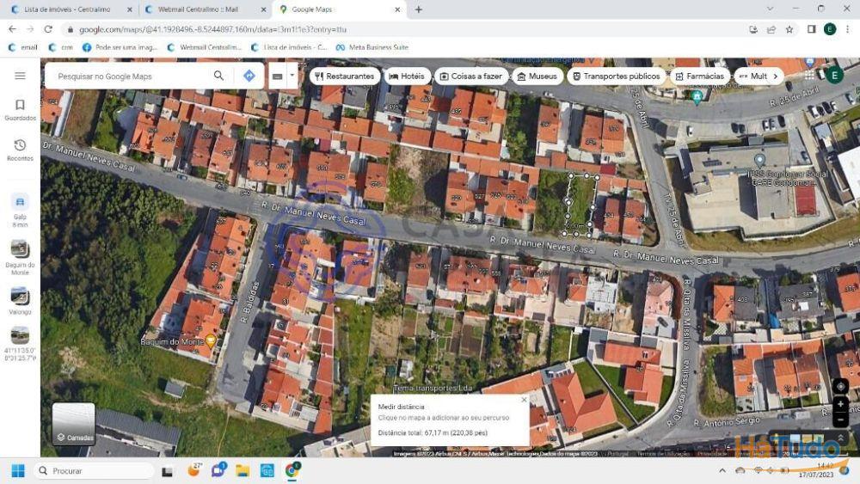Open the Chrome three-dot menu
The image size is (860, 484).
848,29
